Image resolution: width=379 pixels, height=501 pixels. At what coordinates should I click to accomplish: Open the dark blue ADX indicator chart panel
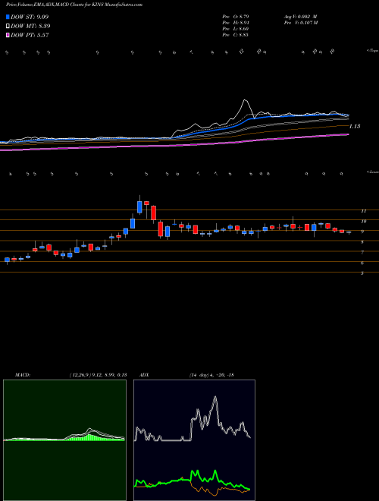tap(194, 440)
